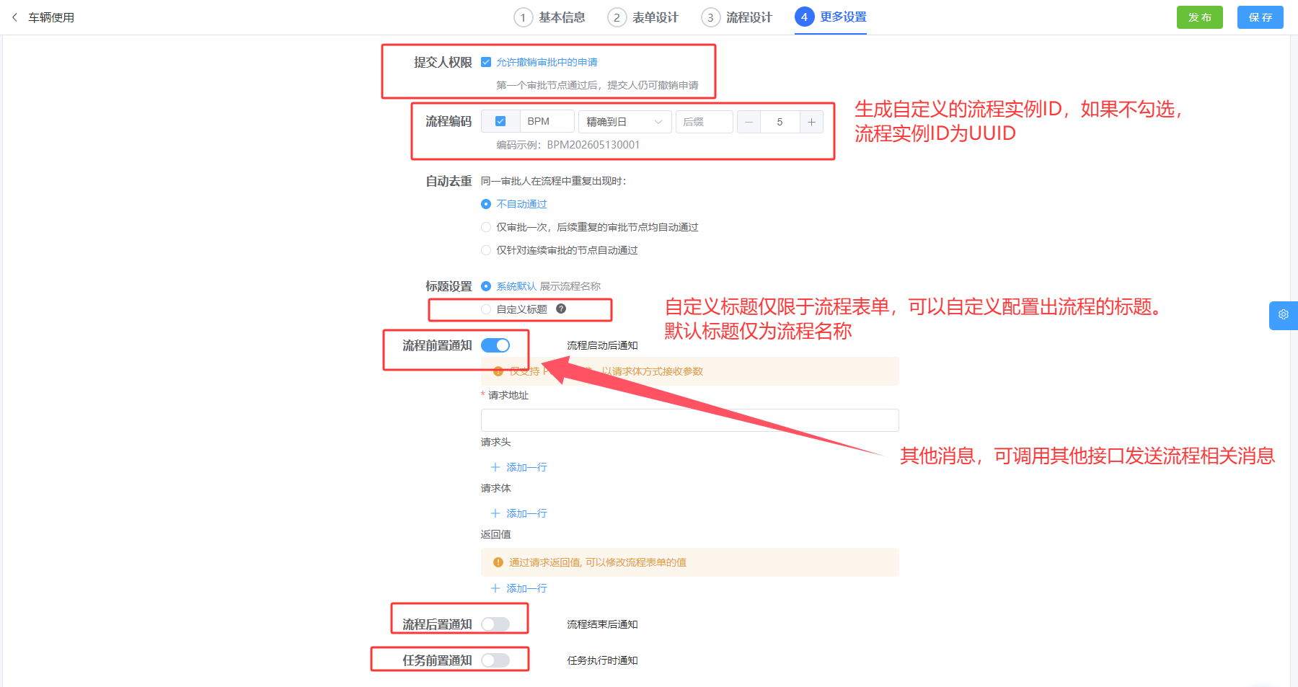Click the plus 添加一行 under 请求头
Screen dimensions: 1298x687
point(518,467)
